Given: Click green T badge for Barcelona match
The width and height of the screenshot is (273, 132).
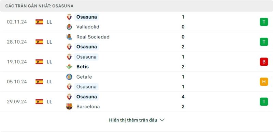Looking at the screenshot, I should tap(264, 102).
